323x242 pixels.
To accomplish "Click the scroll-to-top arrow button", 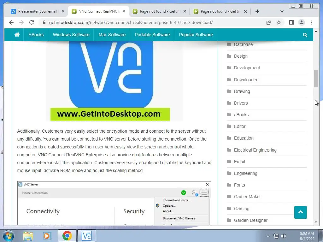I will [301, 212].
